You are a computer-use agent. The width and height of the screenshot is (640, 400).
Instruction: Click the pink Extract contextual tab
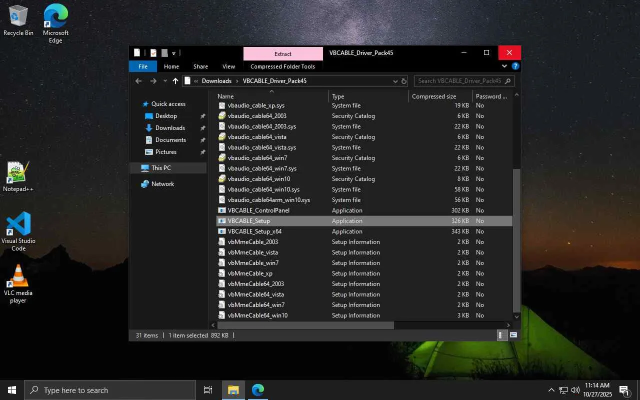pyautogui.click(x=283, y=54)
